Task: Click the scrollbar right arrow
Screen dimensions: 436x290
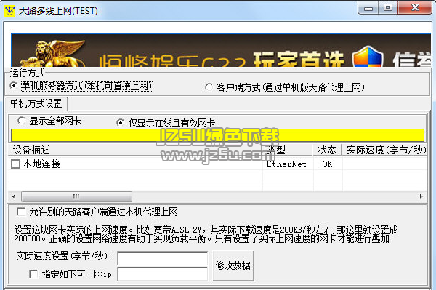Action: 421,196
